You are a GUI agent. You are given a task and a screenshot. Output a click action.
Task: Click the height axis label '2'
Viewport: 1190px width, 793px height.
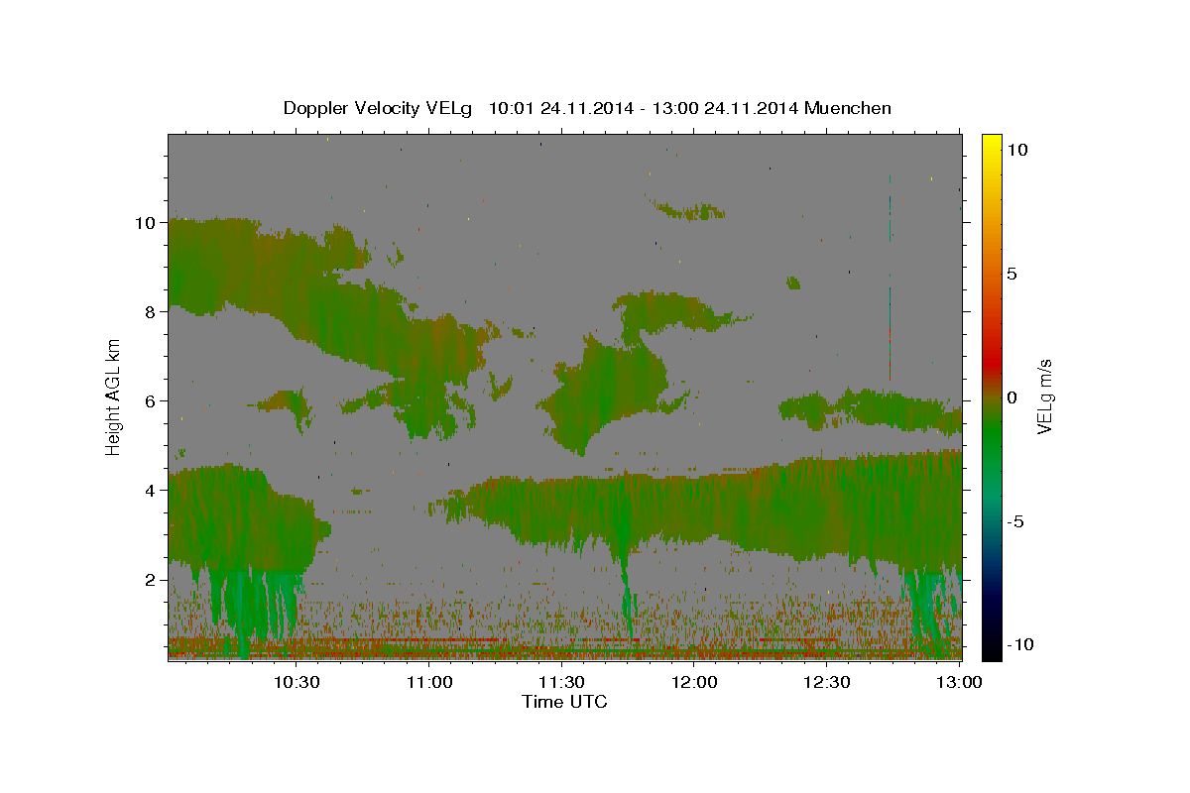[x=152, y=579]
